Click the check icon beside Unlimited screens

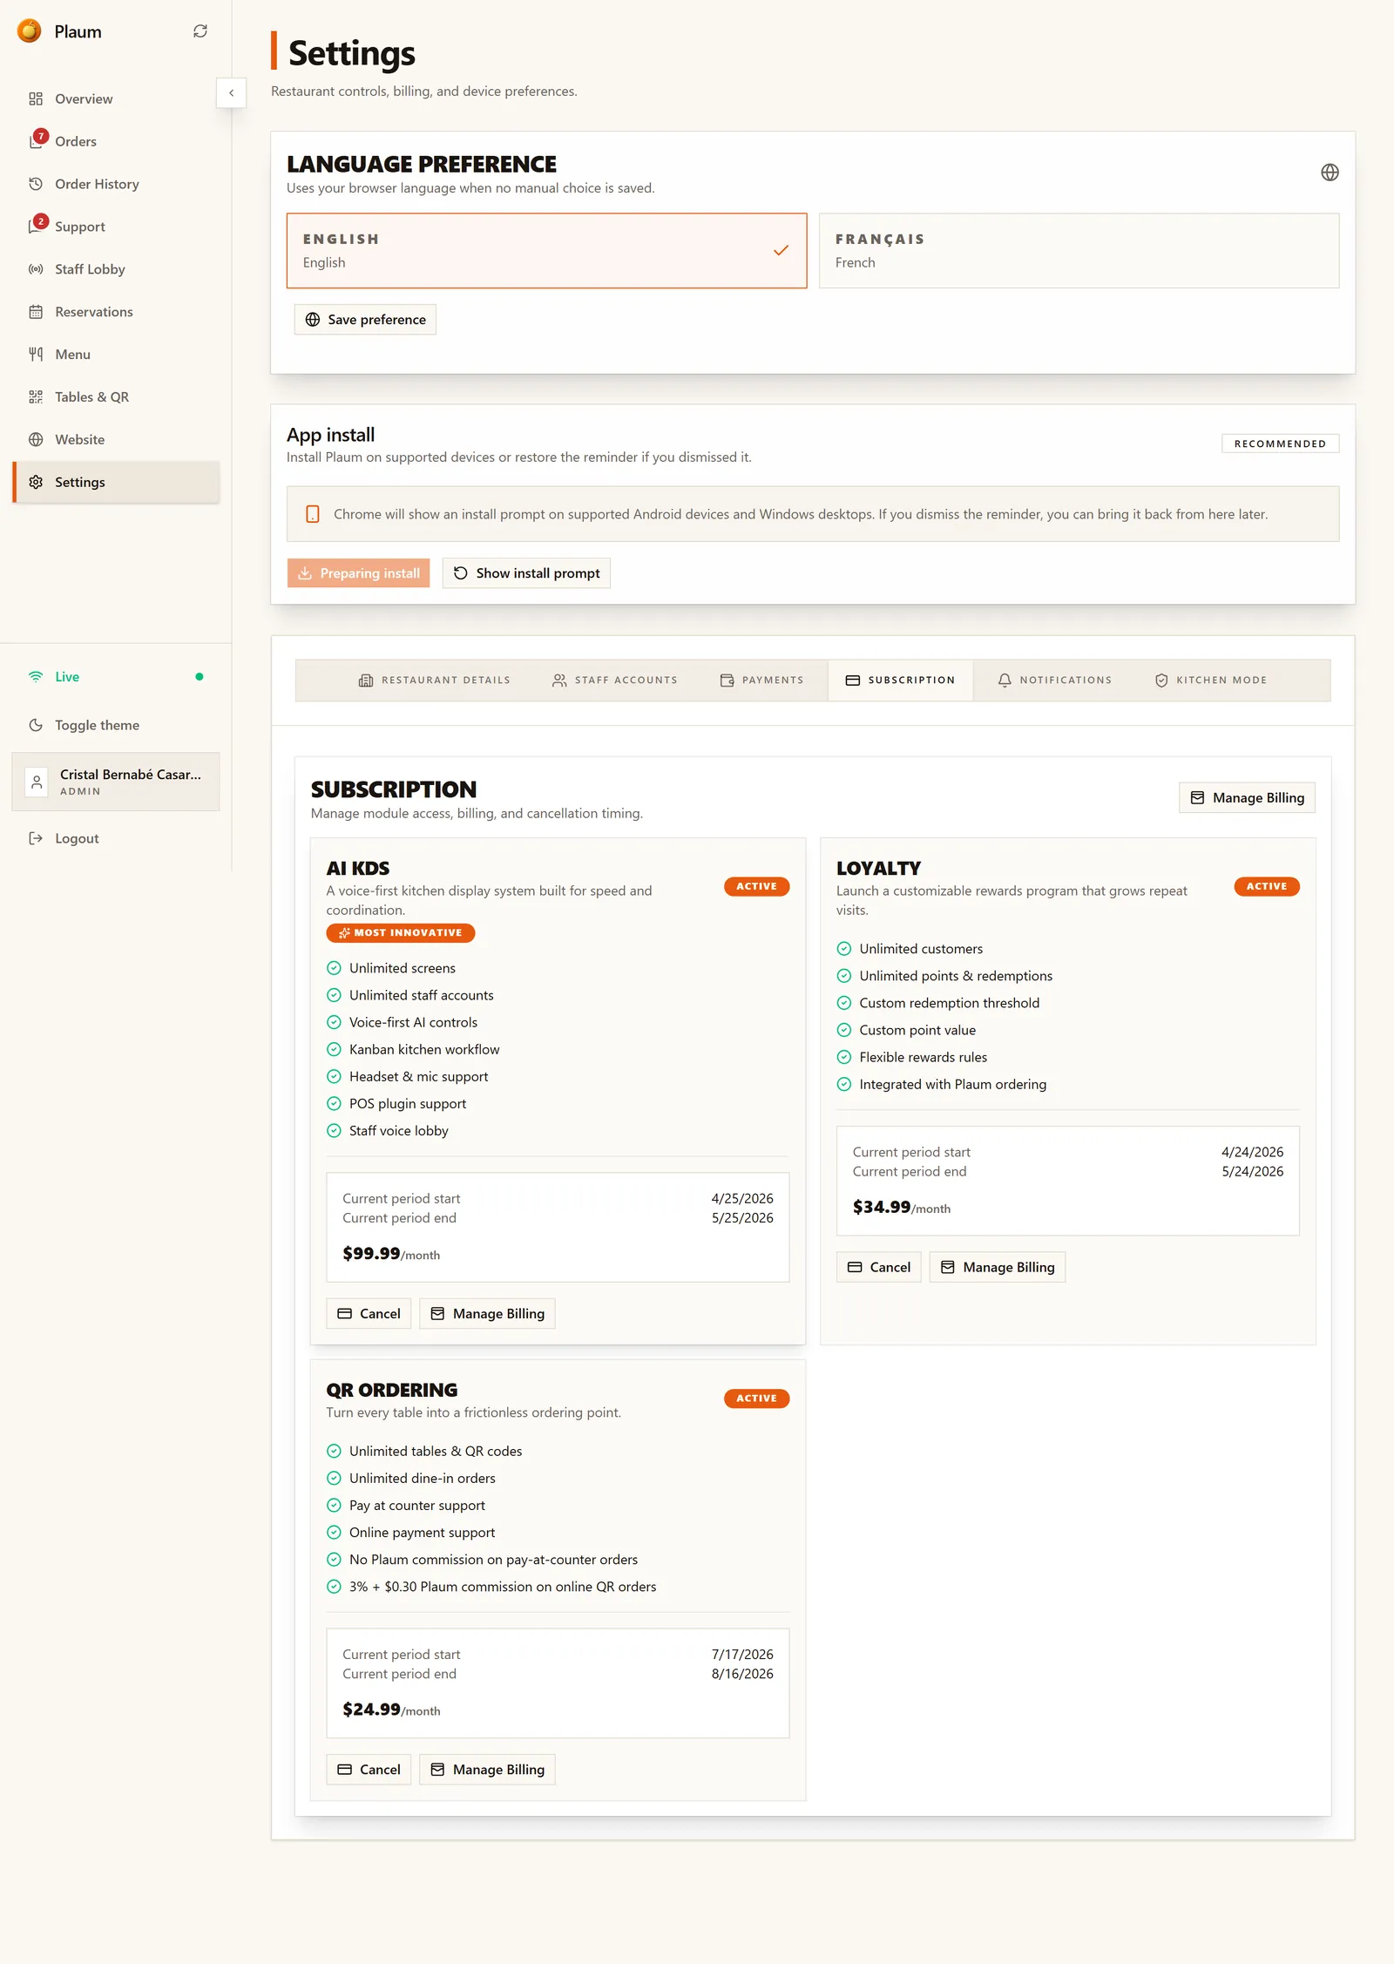coord(334,968)
